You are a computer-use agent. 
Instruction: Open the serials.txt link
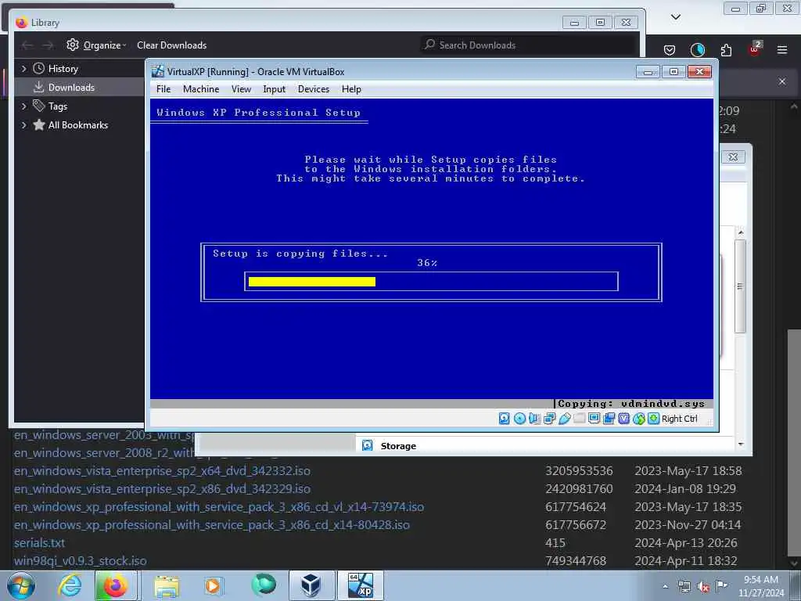point(39,543)
